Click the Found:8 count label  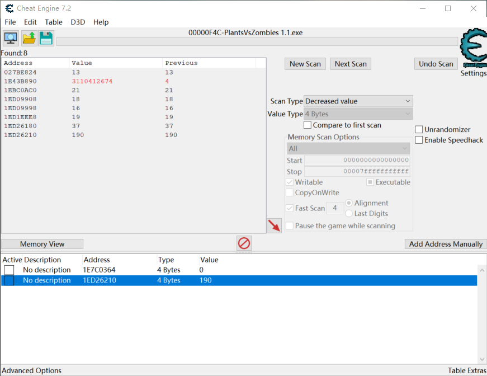coord(14,53)
